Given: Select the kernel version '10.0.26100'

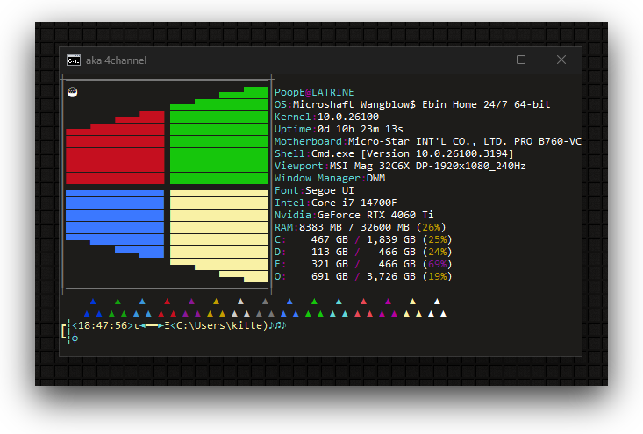Looking at the screenshot, I should 348,117.
